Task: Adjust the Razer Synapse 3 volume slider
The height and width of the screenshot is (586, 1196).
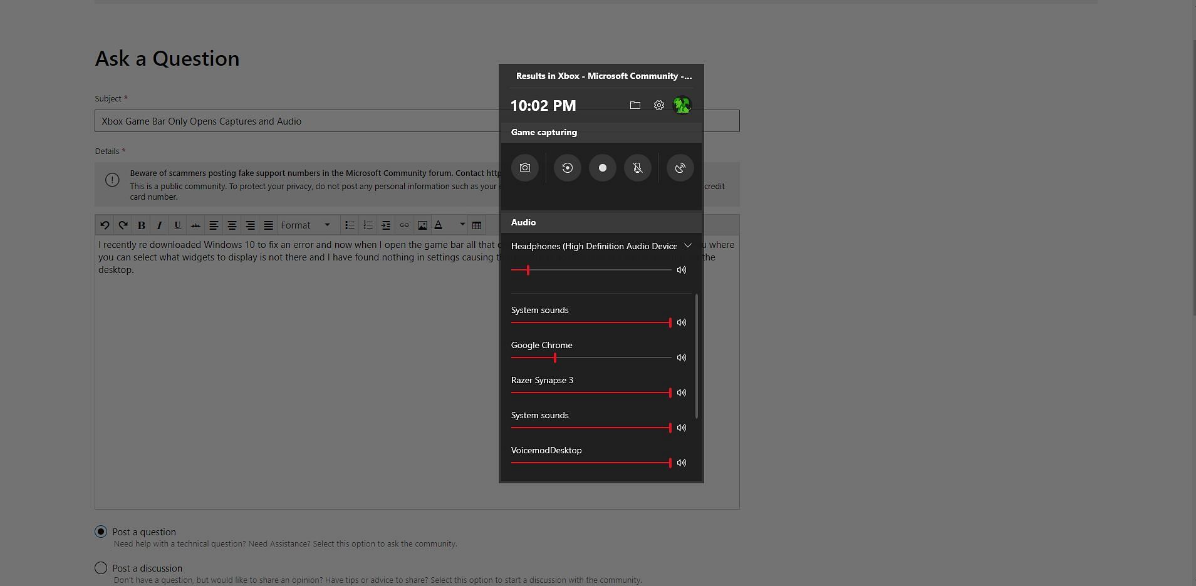Action: (x=670, y=393)
